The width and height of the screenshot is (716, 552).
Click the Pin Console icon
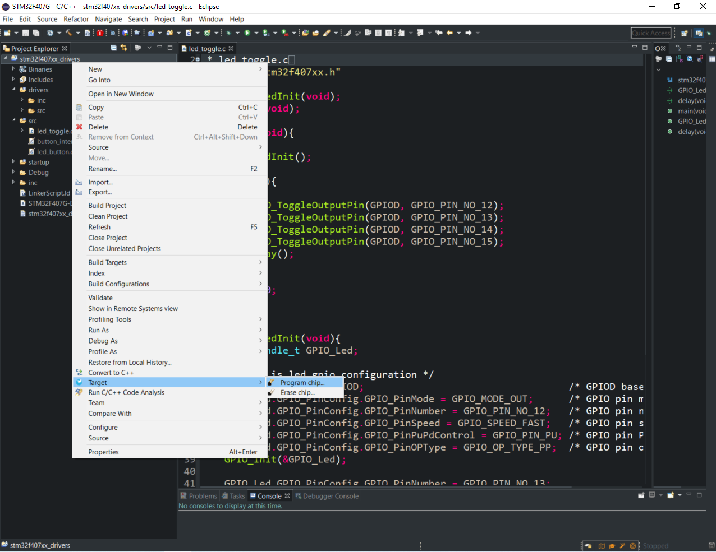coord(641,495)
